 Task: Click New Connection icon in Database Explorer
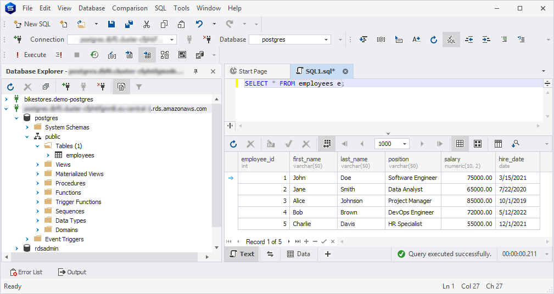click(x=66, y=87)
